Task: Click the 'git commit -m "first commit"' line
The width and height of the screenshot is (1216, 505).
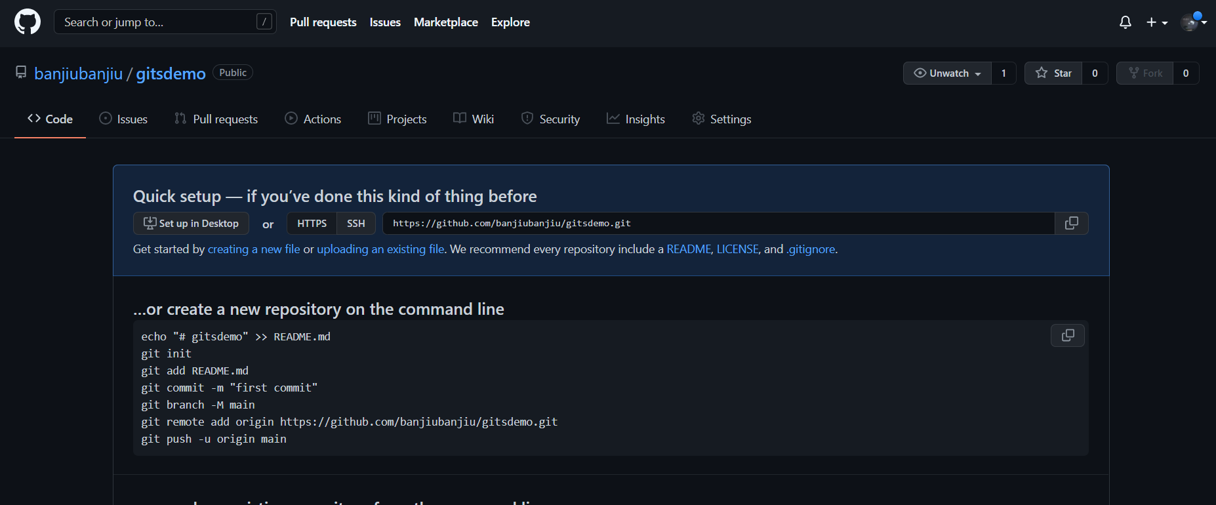Action: [230, 388]
